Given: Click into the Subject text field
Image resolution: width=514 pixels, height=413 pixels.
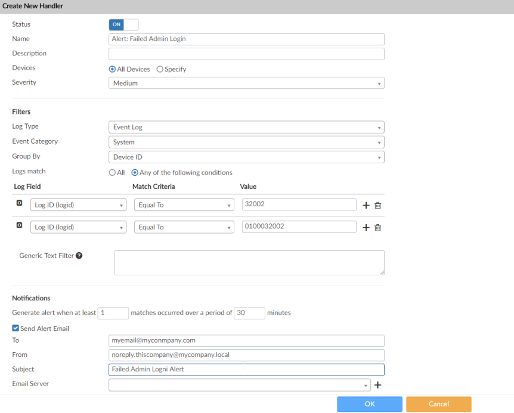Looking at the screenshot, I should point(246,369).
